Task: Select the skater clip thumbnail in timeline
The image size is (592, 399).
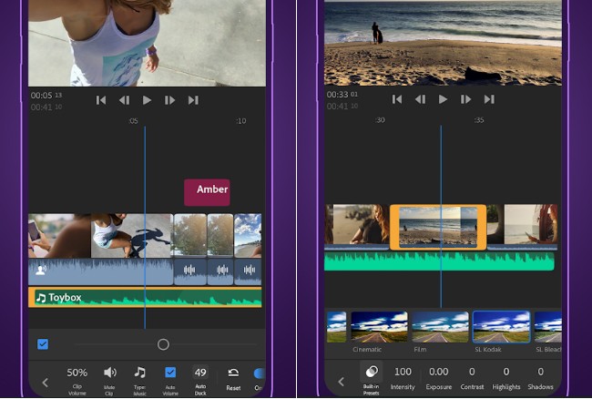Action: coord(131,236)
